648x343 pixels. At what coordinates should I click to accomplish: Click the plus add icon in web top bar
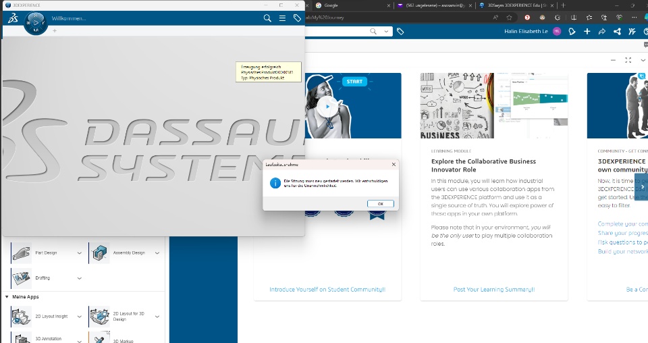tap(587, 32)
